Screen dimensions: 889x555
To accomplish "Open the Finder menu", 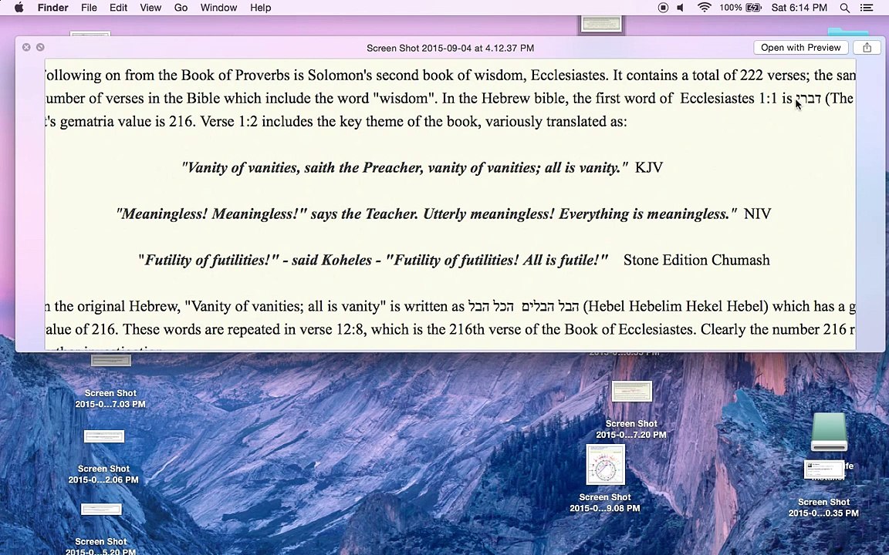I will [52, 8].
